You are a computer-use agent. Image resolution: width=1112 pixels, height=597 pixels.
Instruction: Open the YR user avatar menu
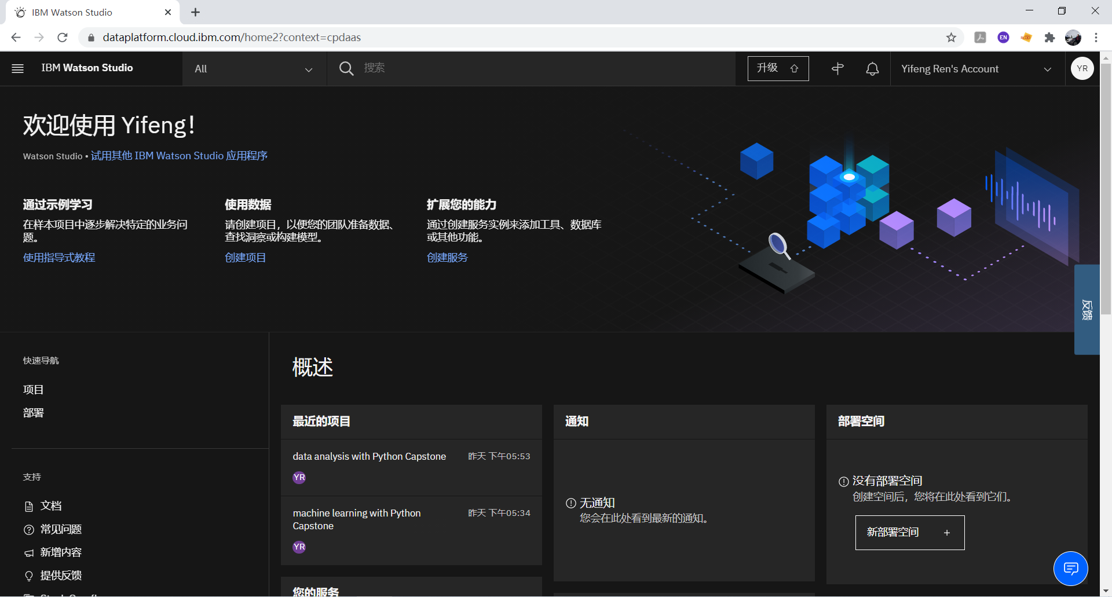(x=1082, y=68)
